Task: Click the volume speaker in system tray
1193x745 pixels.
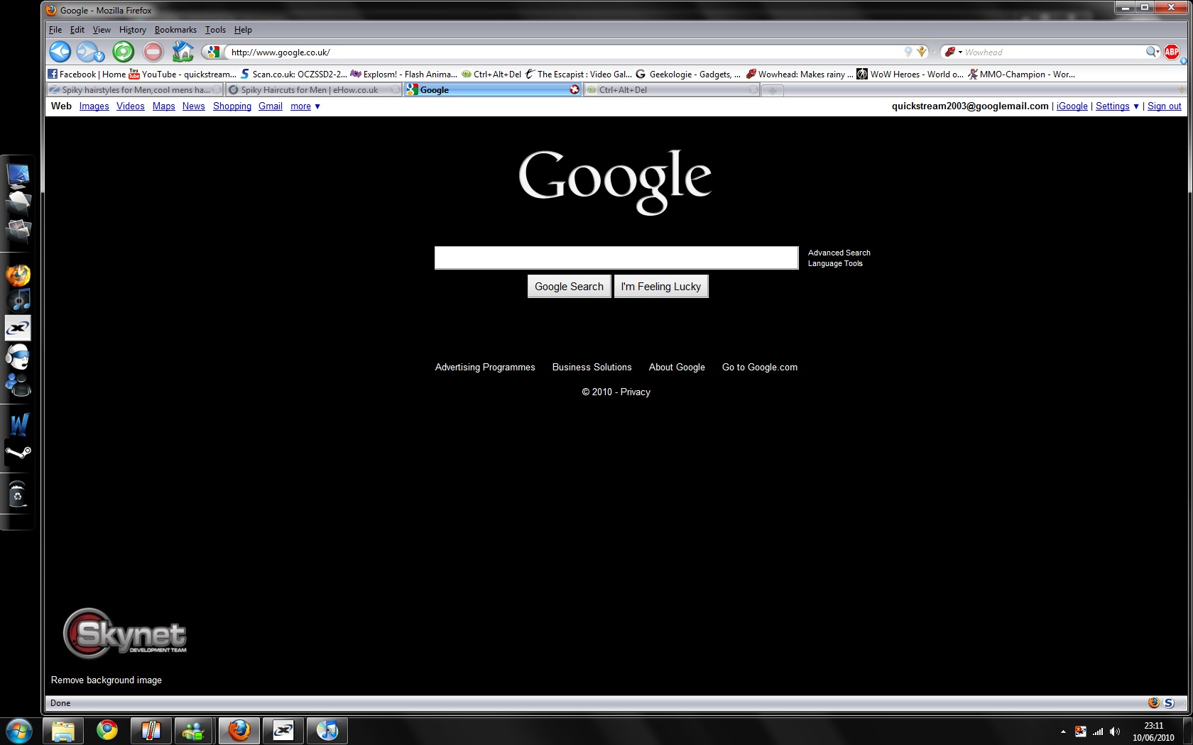Action: coord(1115,732)
